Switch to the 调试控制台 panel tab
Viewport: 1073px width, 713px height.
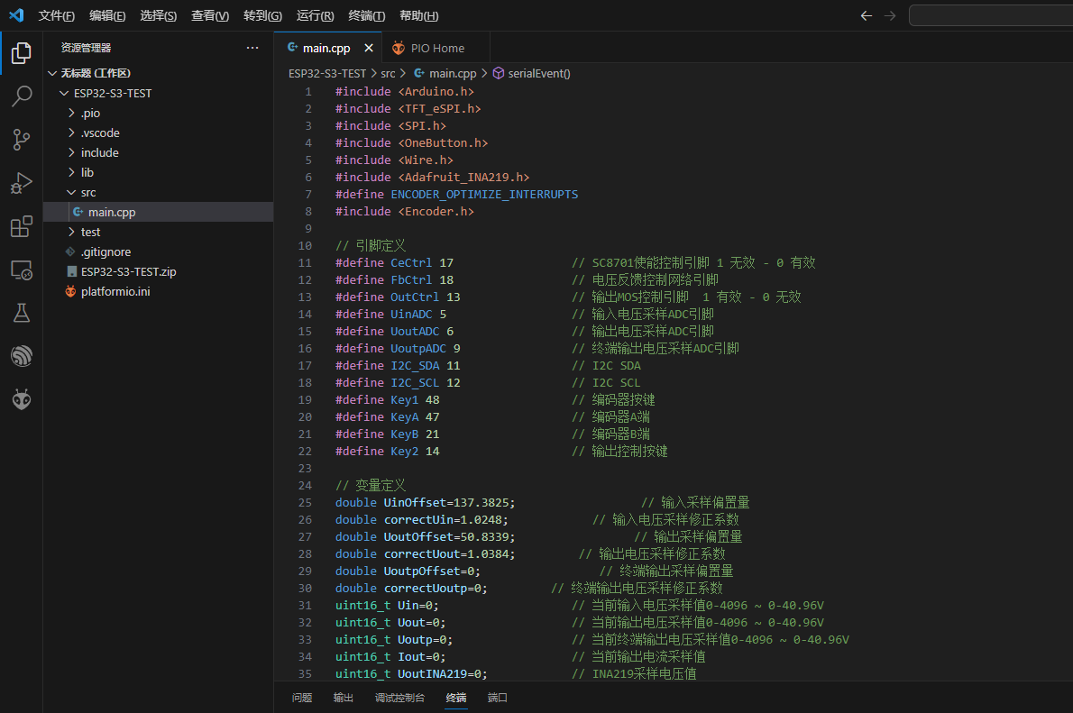[x=399, y=698]
